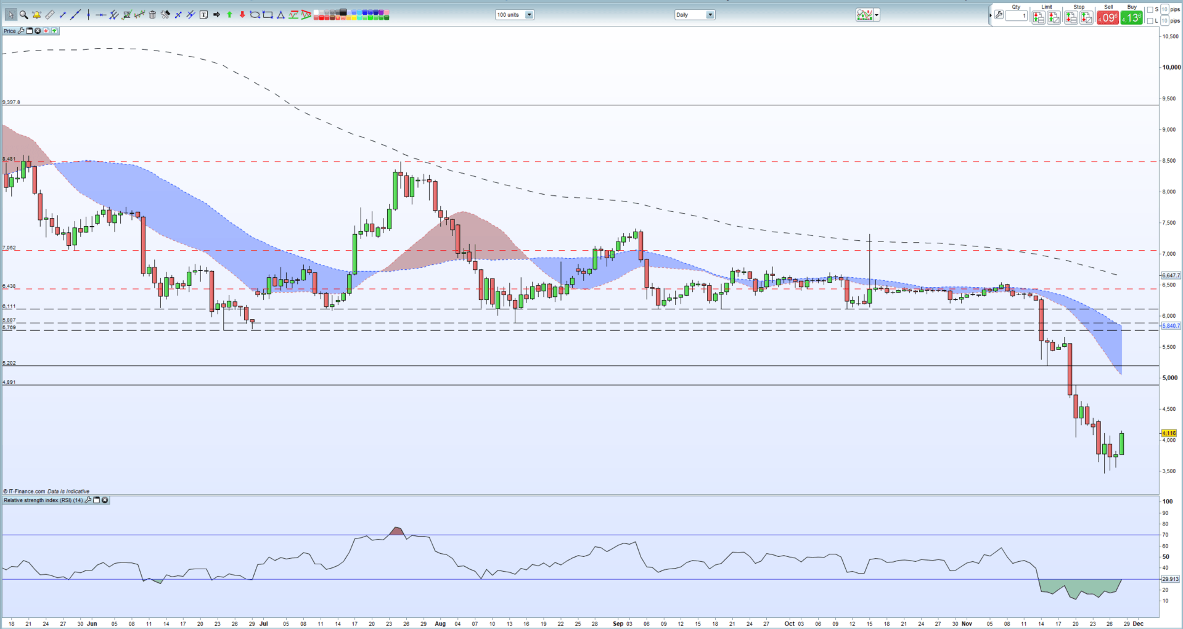Select the ellipse drawing tool

[x=255, y=15]
